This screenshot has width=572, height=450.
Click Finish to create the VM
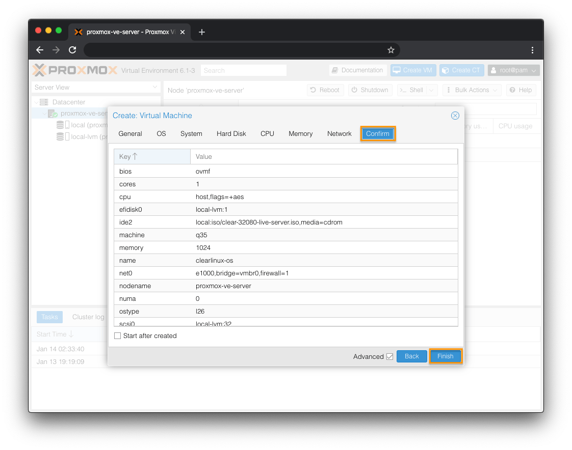click(x=445, y=356)
